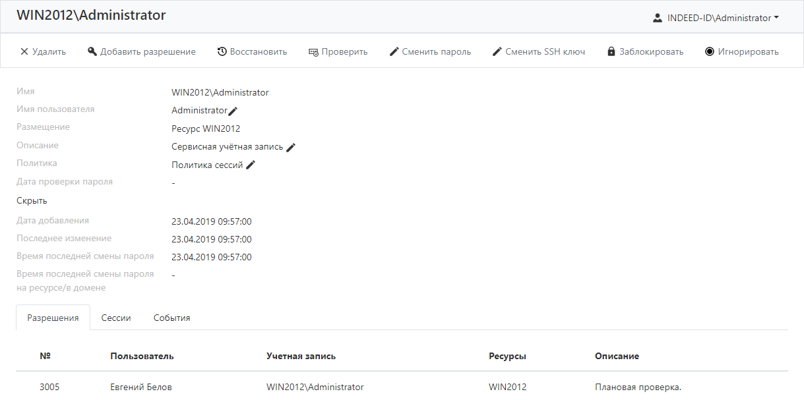Edit the username Administrator with pencil icon
Image resolution: width=804 pixels, height=400 pixels.
[x=233, y=111]
